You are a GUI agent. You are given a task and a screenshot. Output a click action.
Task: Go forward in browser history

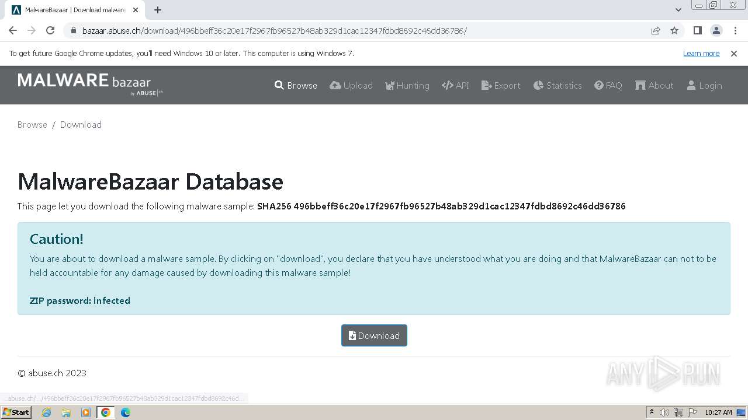click(x=32, y=30)
